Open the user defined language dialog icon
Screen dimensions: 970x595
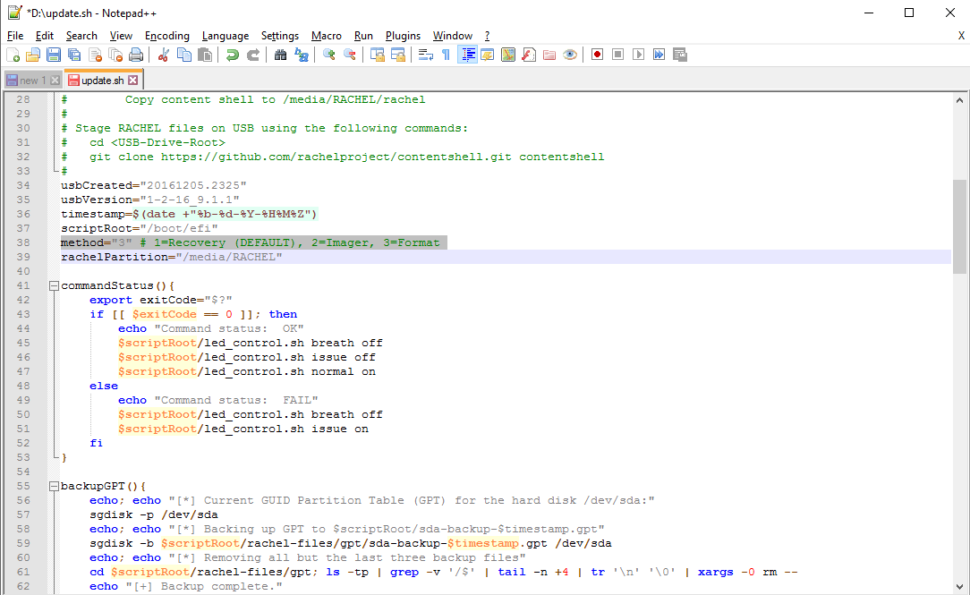click(488, 55)
